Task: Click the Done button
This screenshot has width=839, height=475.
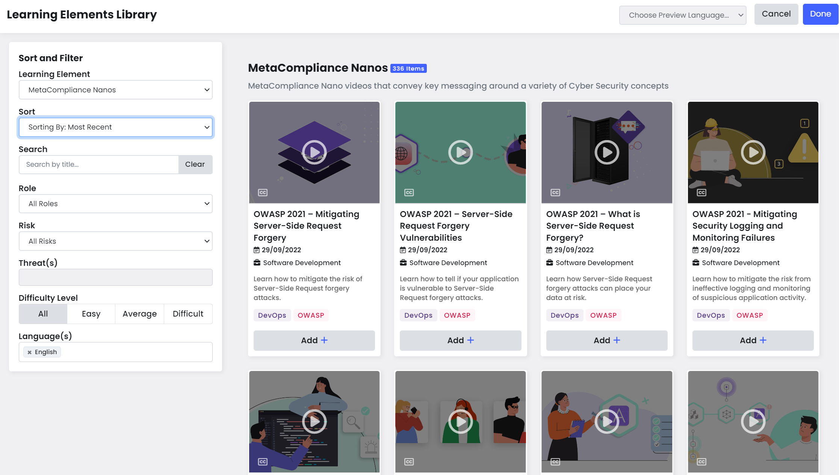Action: (821, 14)
